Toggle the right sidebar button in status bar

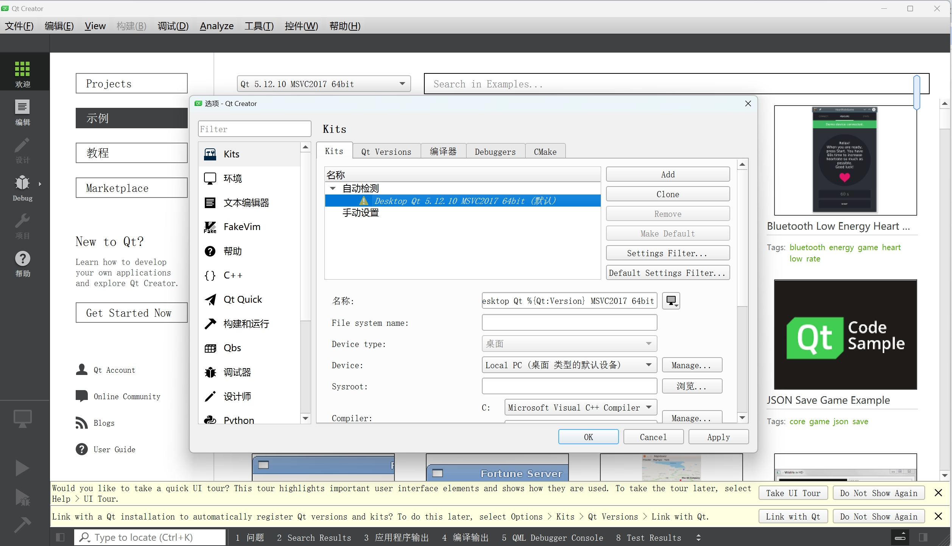pyautogui.click(x=923, y=537)
